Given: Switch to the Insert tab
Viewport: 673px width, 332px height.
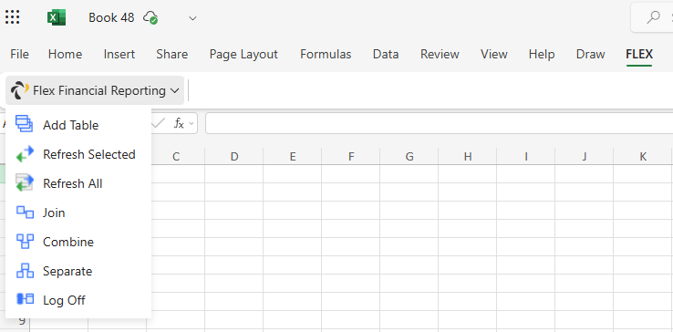Looking at the screenshot, I should [x=119, y=54].
